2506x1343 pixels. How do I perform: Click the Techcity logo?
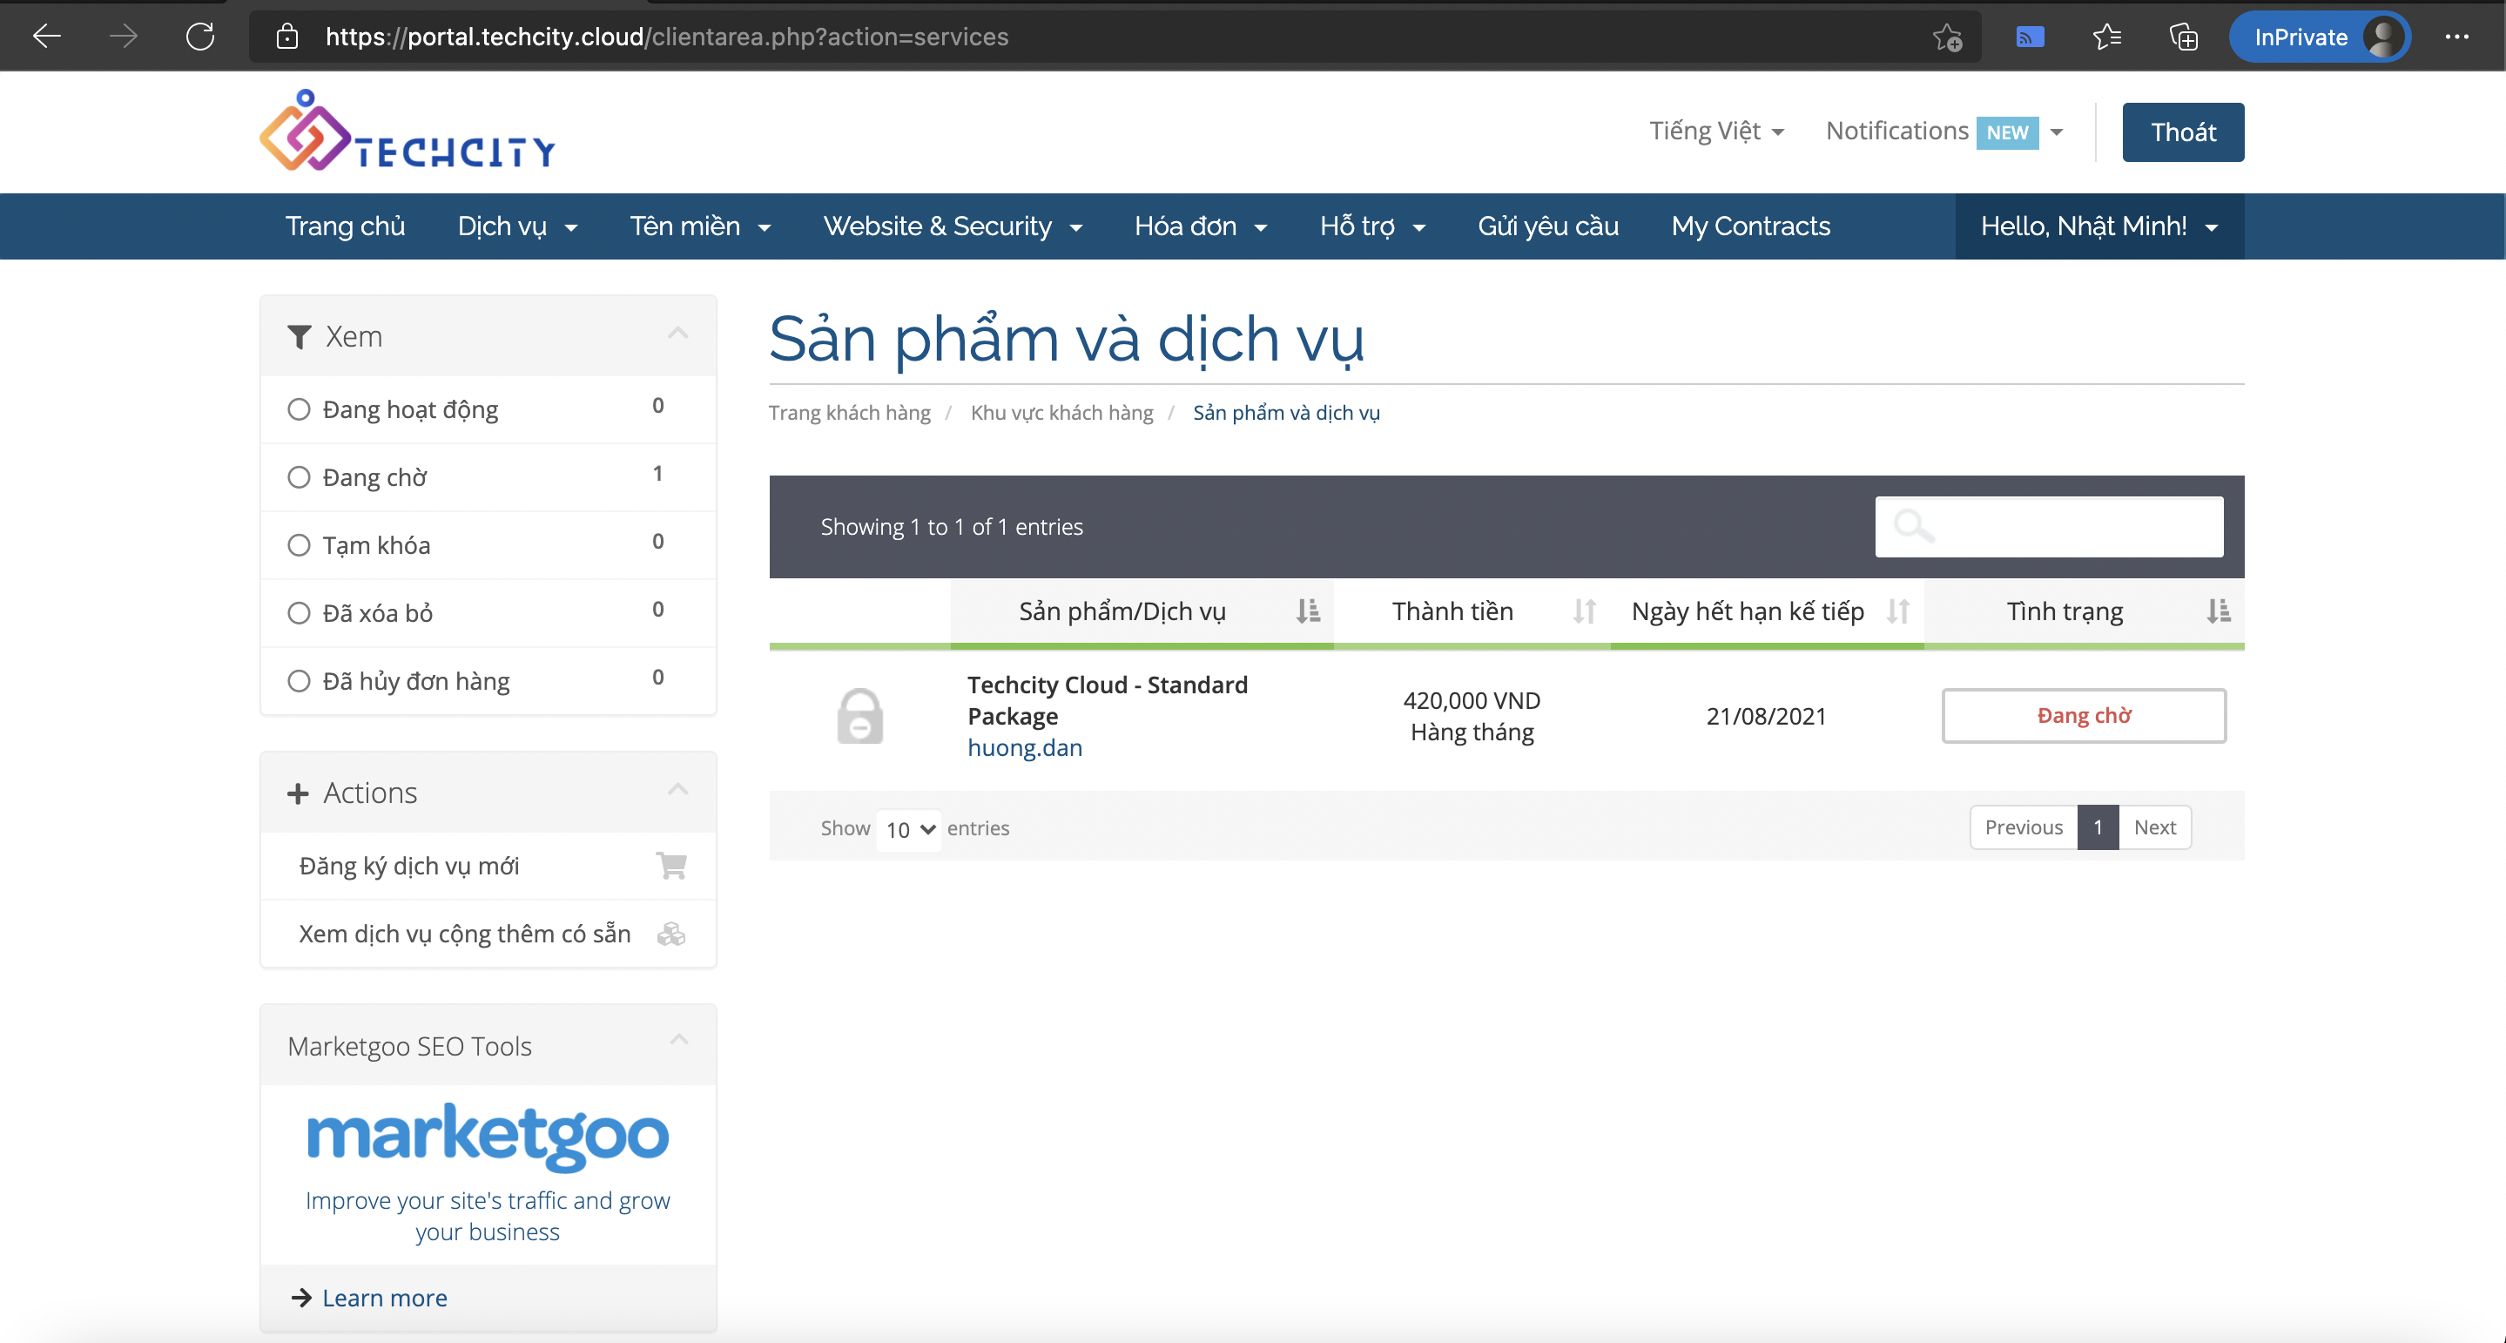[408, 132]
